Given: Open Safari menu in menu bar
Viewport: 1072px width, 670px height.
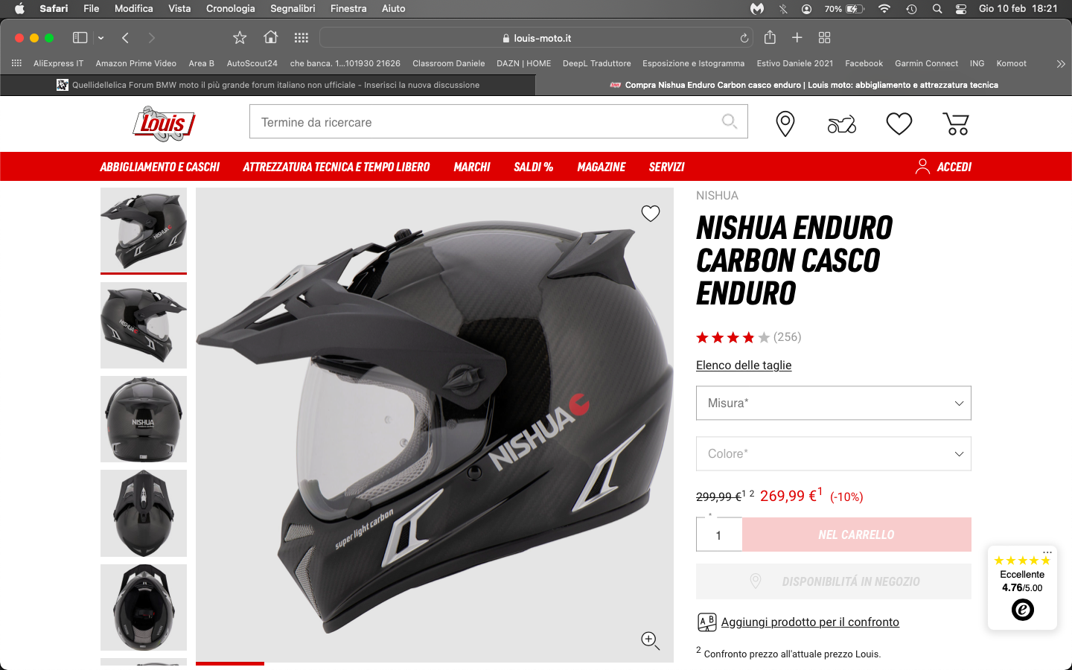Looking at the screenshot, I should pos(54,9).
